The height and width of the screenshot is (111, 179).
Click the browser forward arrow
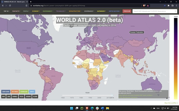click(x=6, y=6)
